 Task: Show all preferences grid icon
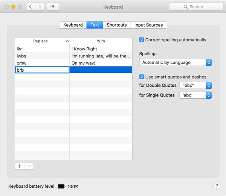tap(53, 7)
